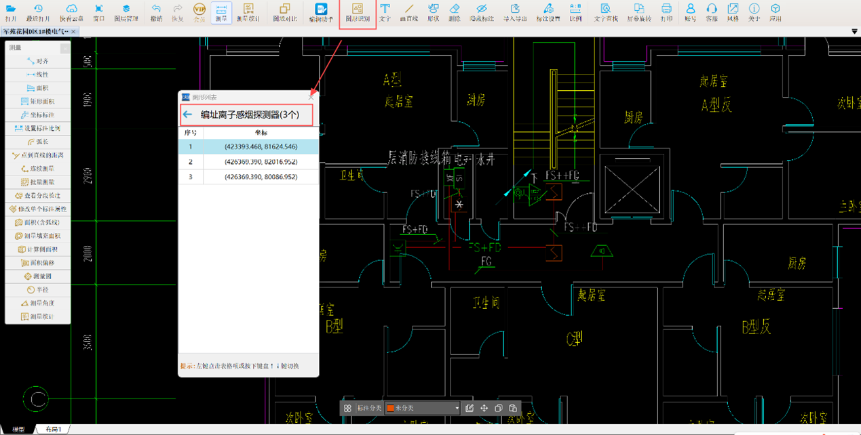Click 面积 area measure button
861x435 pixels.
coord(37,88)
